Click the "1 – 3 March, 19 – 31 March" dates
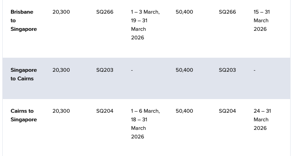298x156 pixels. click(x=145, y=25)
